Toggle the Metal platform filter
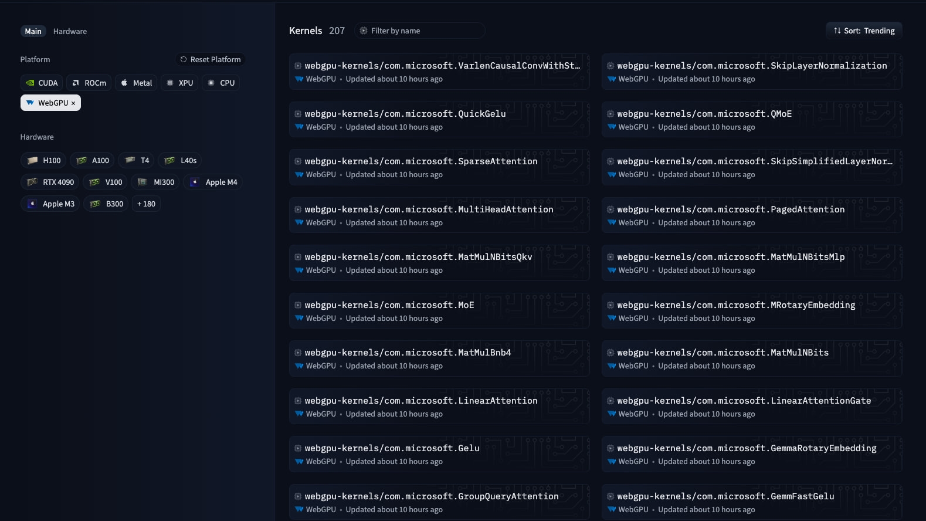Viewport: 926px width, 521px height. [136, 83]
